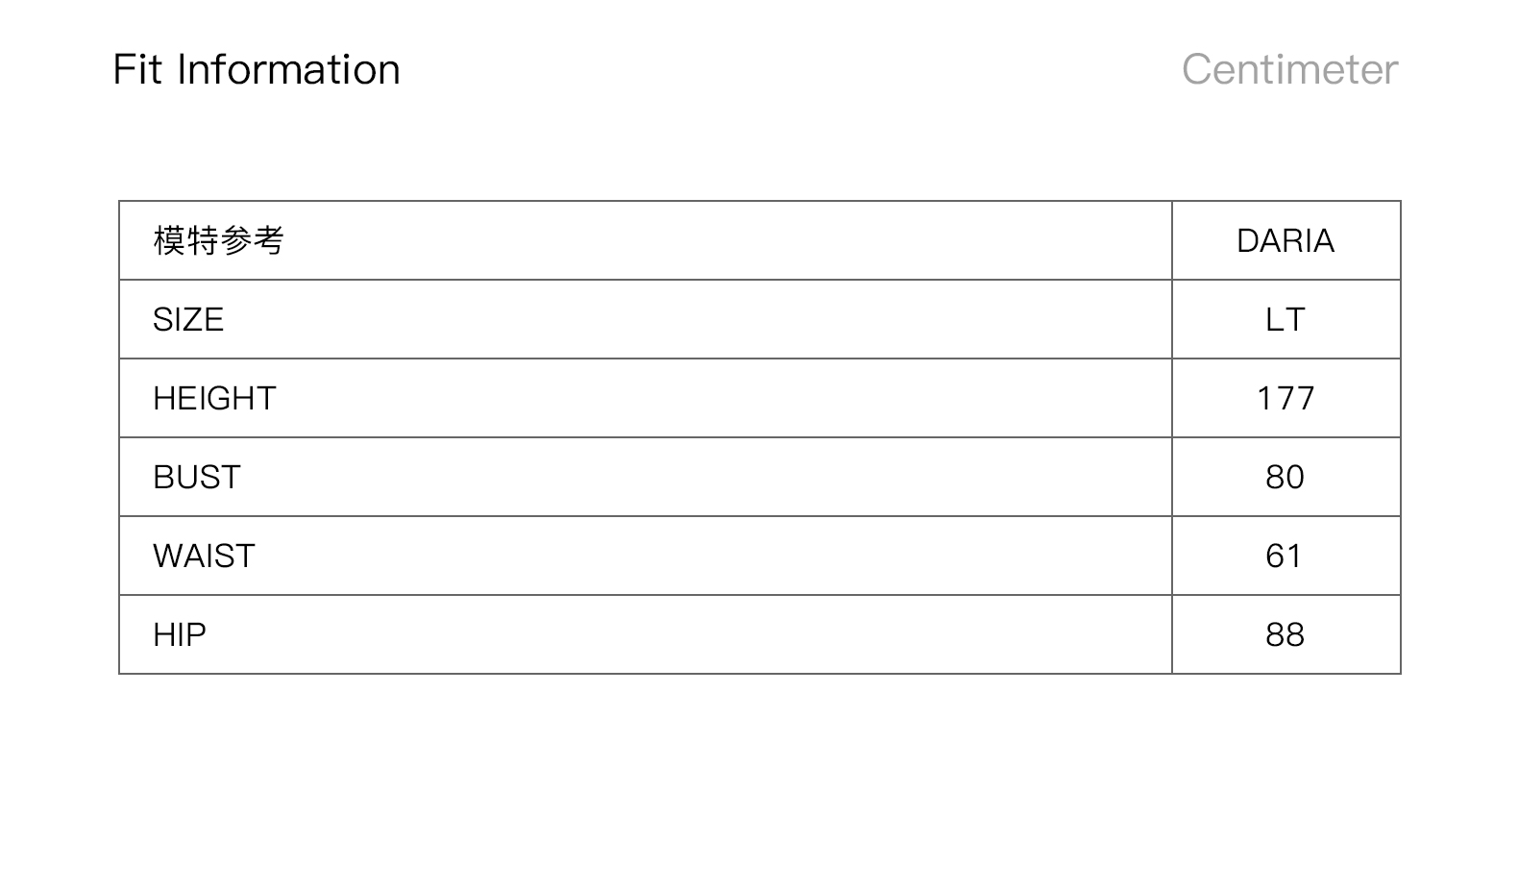Viewport: 1518px width, 891px height.
Task: Click the first digit of 177
Action: 1265,398
